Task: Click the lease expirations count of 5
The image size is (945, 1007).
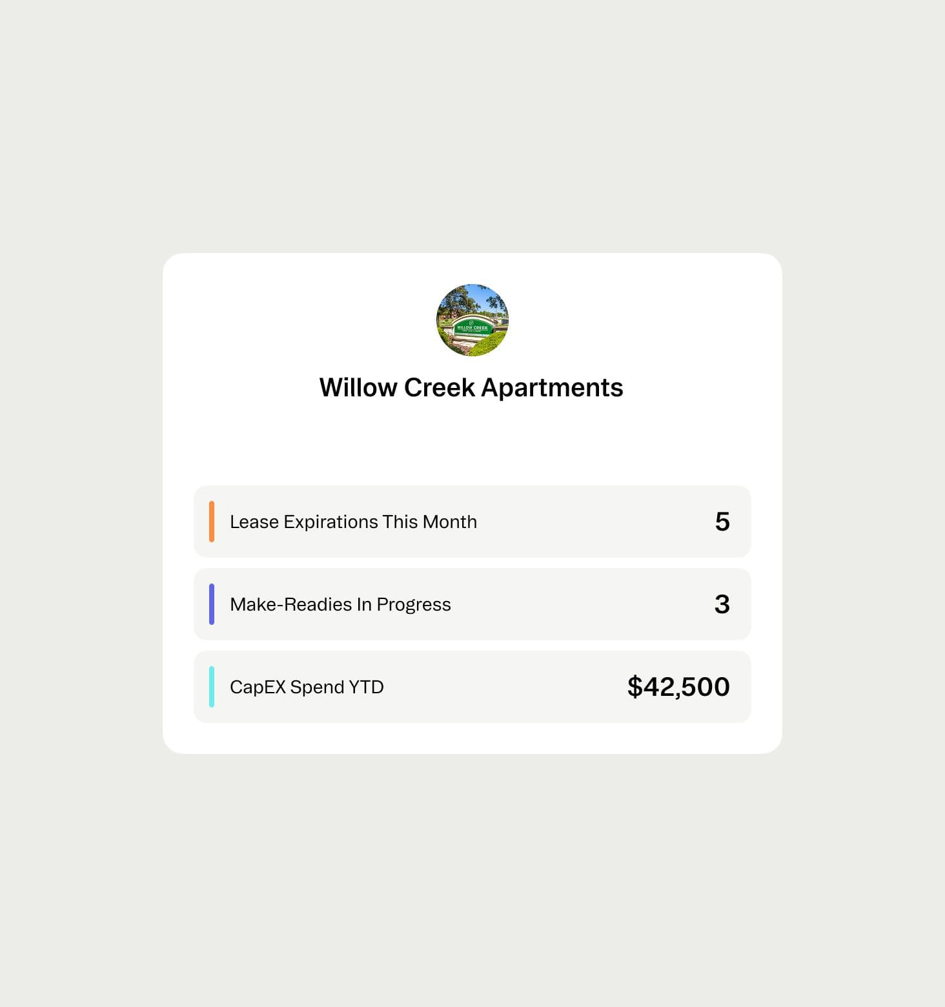Action: (723, 522)
